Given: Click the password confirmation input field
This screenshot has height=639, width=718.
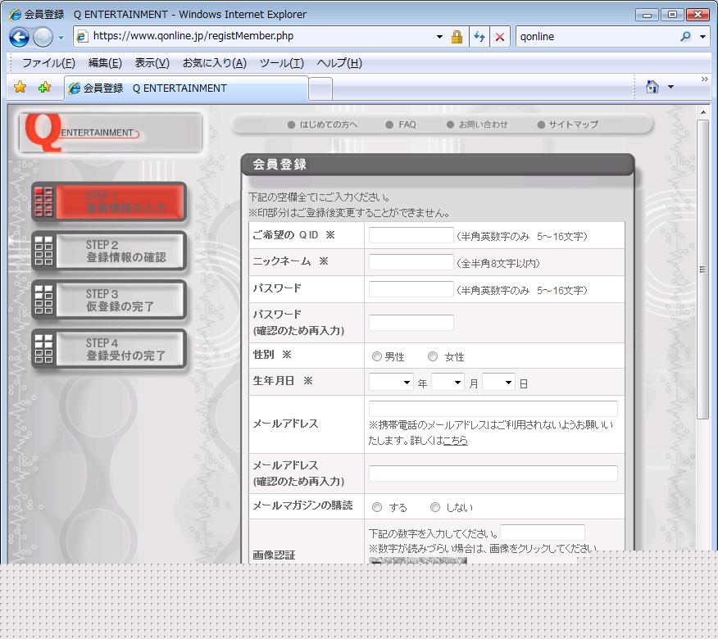Looking at the screenshot, I should click(x=411, y=323).
